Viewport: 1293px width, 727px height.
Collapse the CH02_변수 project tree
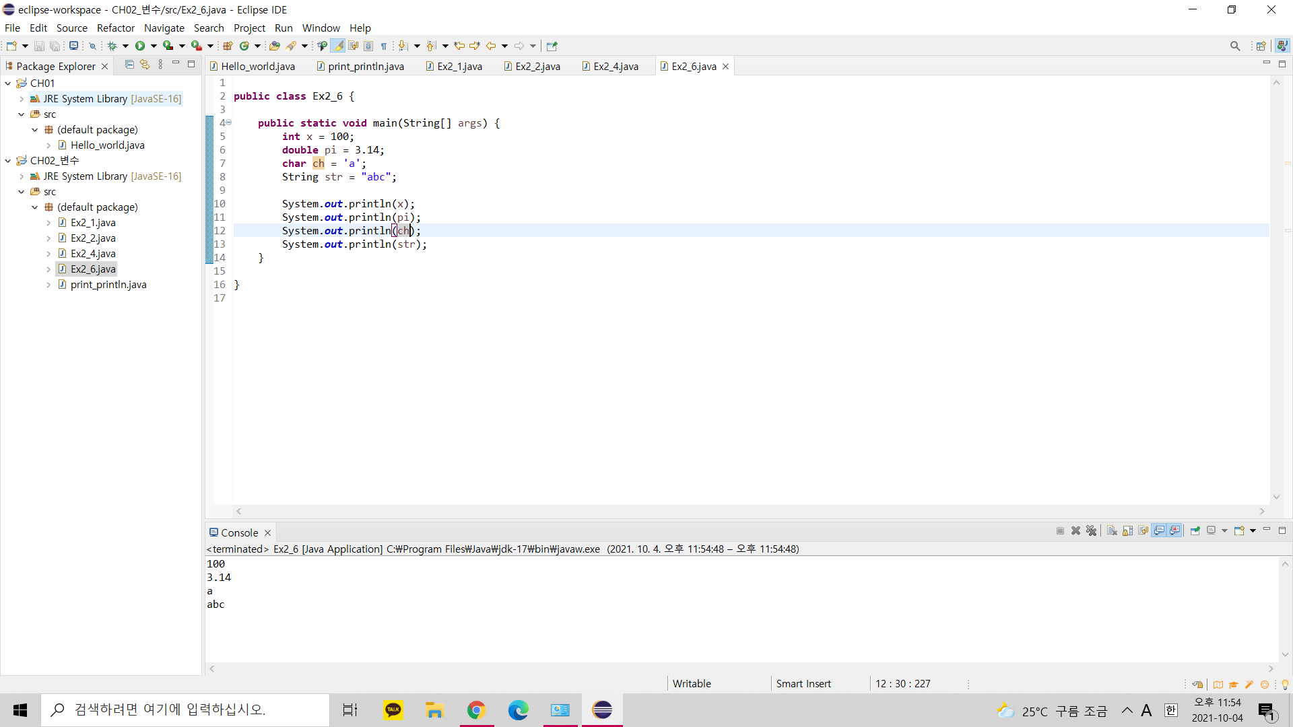point(8,160)
